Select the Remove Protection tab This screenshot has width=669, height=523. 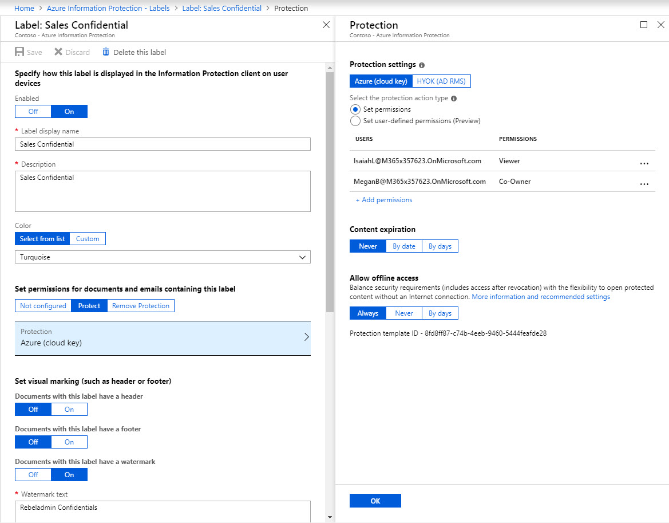tap(140, 305)
